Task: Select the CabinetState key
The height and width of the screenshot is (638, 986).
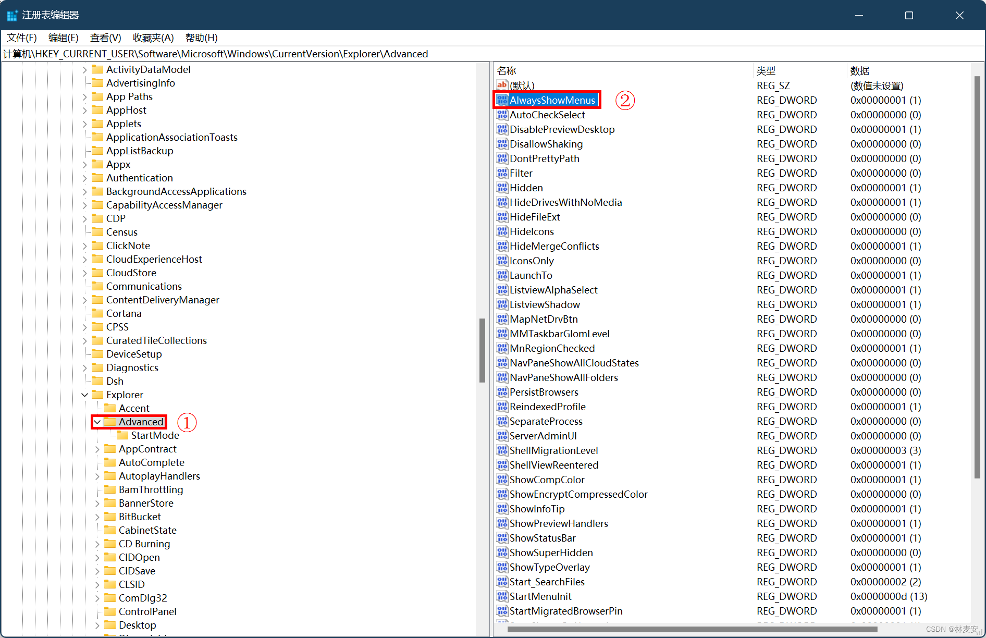Action: tap(147, 530)
